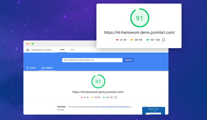Click the URL text below the gauge in browser window

click(x=98, y=92)
